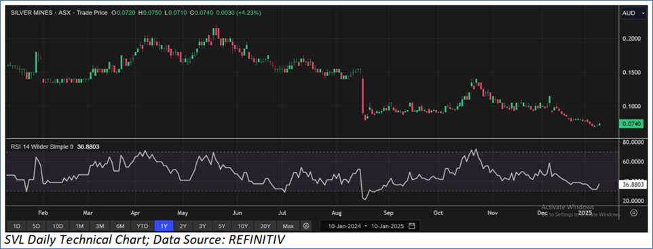This screenshot has height=249, width=653.
Task: Open calendar icon beside the date range
Action: click(x=412, y=226)
